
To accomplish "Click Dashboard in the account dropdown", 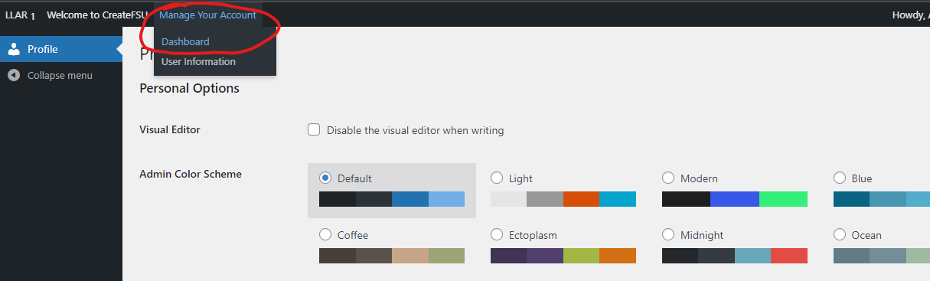I will pos(185,42).
